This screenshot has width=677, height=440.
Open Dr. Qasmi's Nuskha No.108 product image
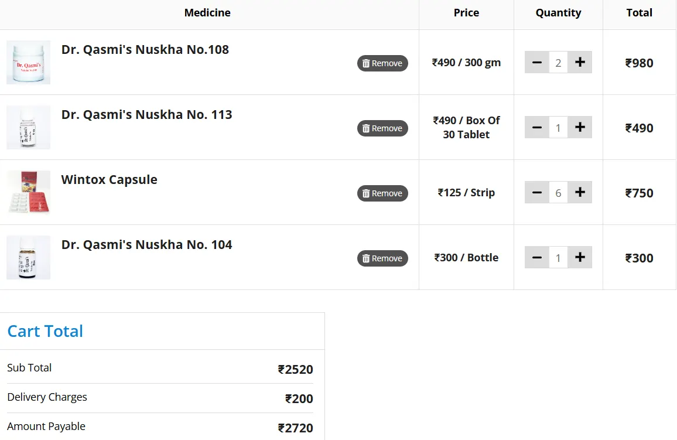pos(28,63)
